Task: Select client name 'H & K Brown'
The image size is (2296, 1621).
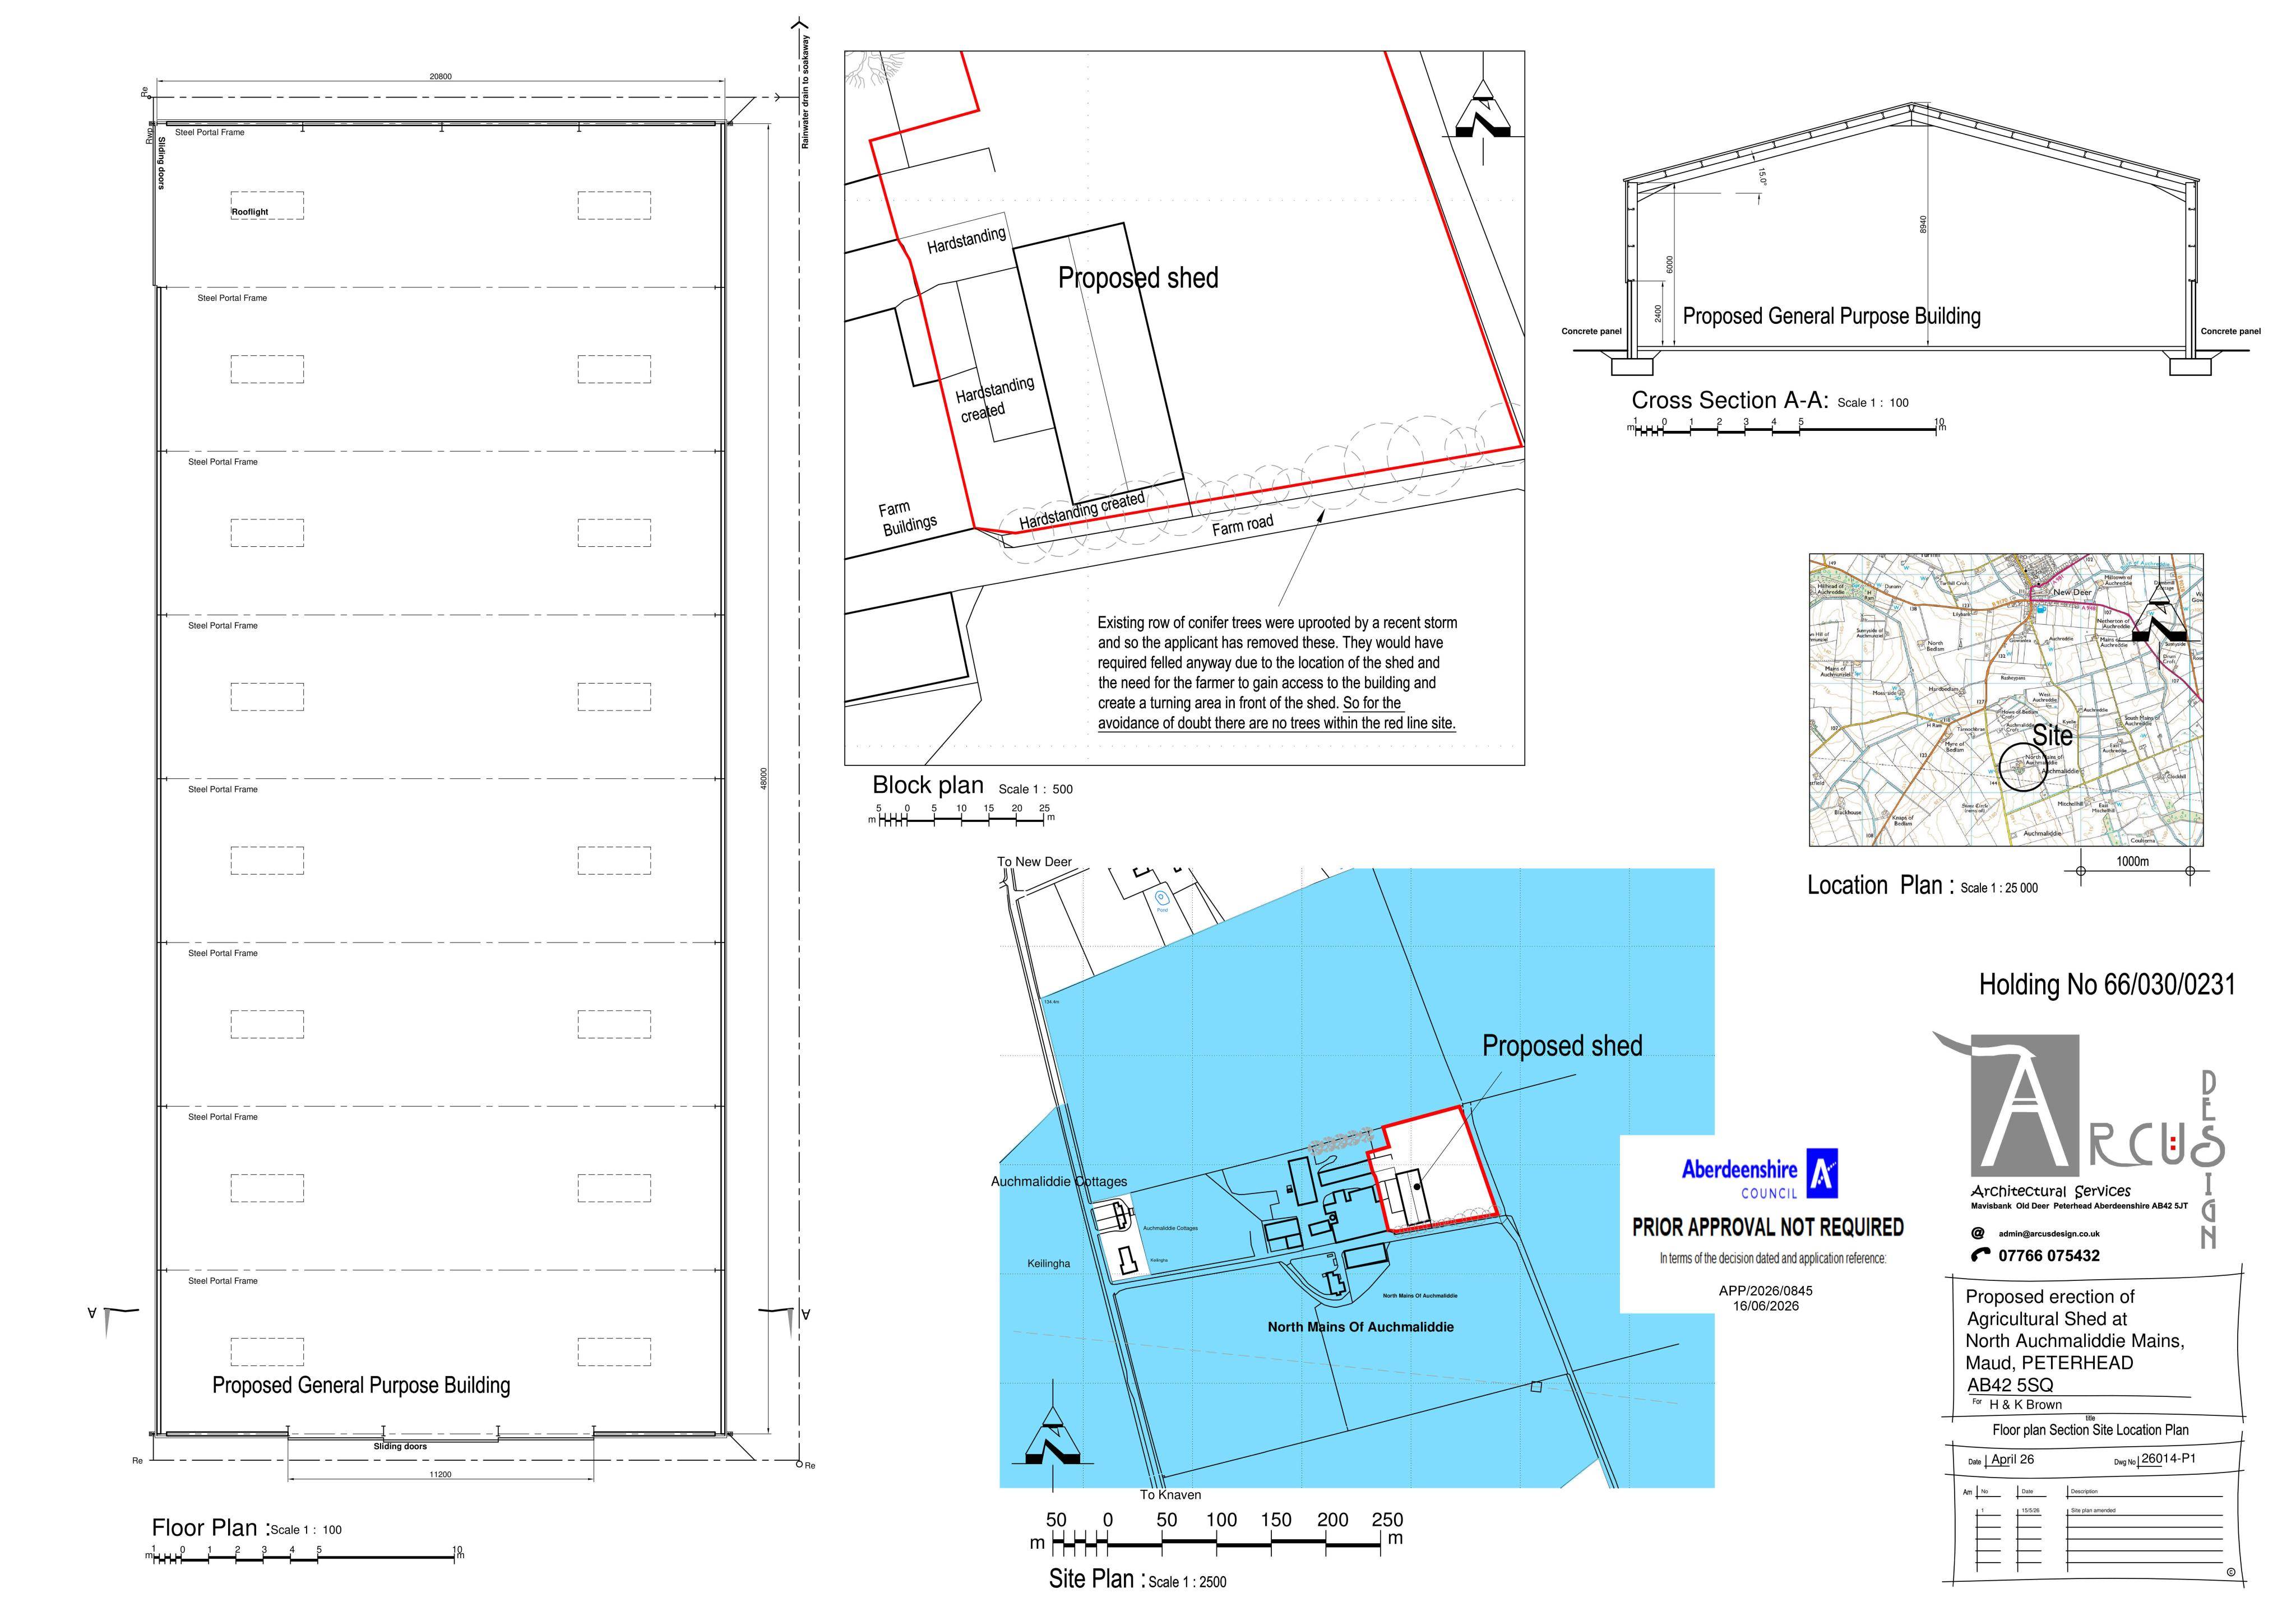Action: click(2026, 1404)
